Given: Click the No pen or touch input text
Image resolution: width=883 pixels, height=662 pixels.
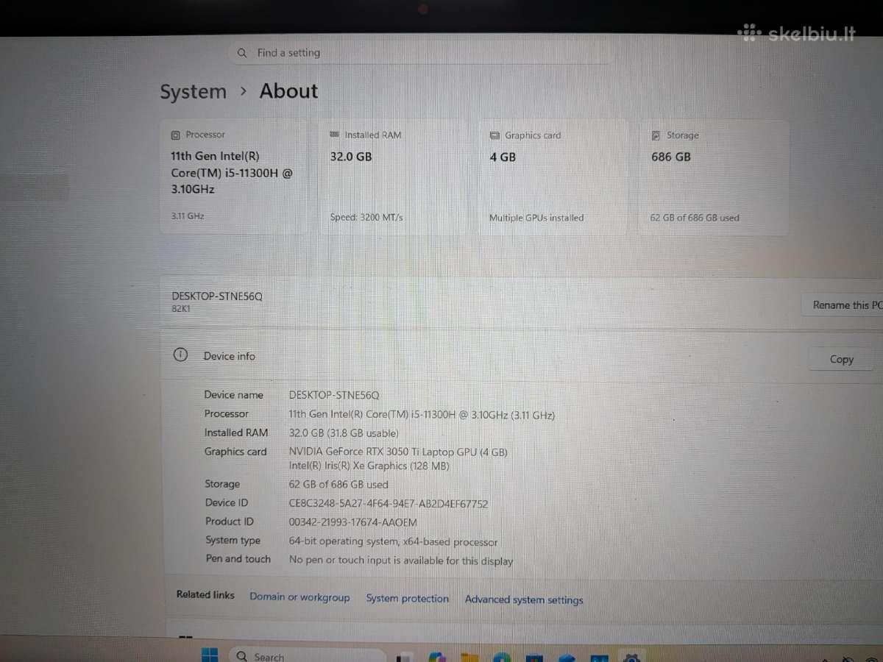Looking at the screenshot, I should tap(401, 560).
